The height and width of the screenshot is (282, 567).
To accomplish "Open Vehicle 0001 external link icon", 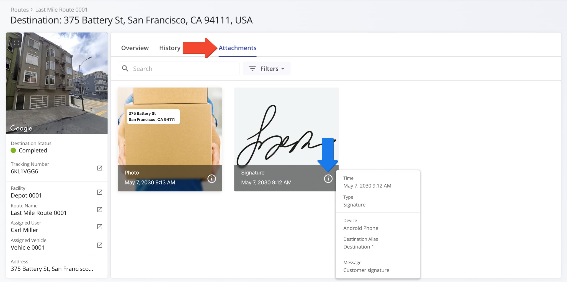I will [100, 245].
